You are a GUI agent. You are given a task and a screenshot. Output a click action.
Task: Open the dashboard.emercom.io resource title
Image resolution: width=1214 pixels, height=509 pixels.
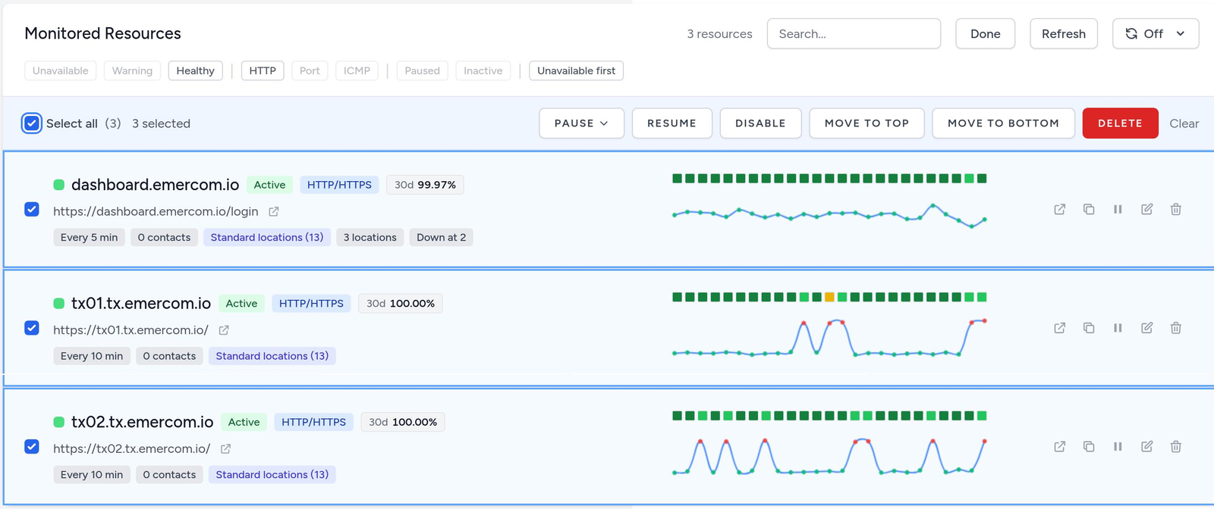(155, 185)
